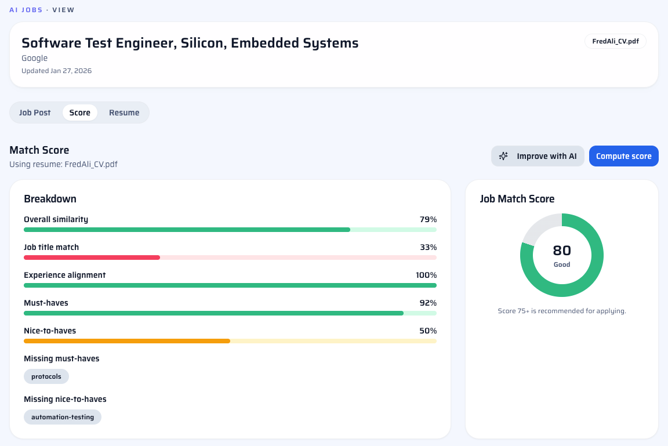Select the Job Post tab
The height and width of the screenshot is (446, 668).
35,113
